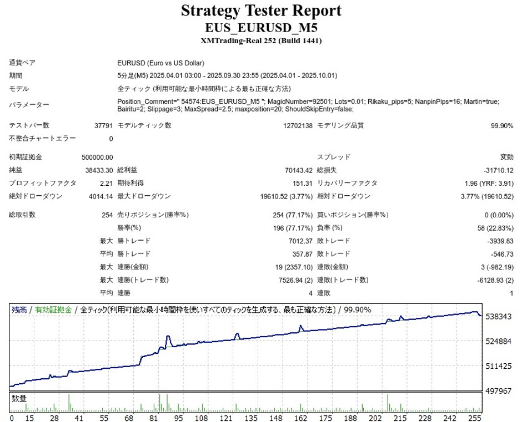Screen dimensions: 522x422
Task: Click the Strategy Tester Report title
Action: [x=261, y=11]
